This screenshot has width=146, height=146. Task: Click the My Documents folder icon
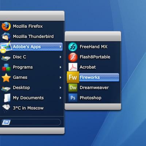tap(7, 98)
